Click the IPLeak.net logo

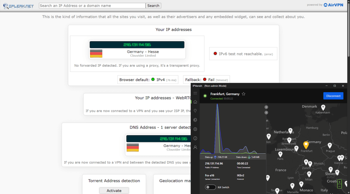pyautogui.click(x=18, y=6)
